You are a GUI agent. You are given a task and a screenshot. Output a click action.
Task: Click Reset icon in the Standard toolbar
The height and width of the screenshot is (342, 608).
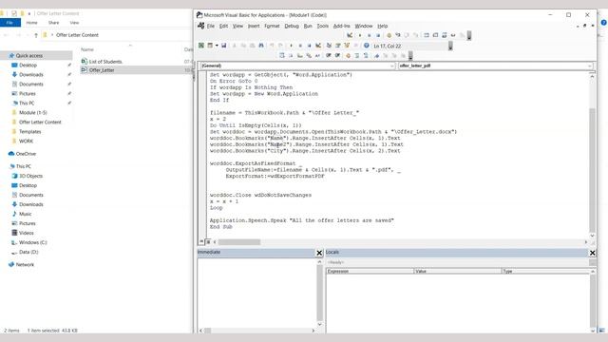click(309, 46)
